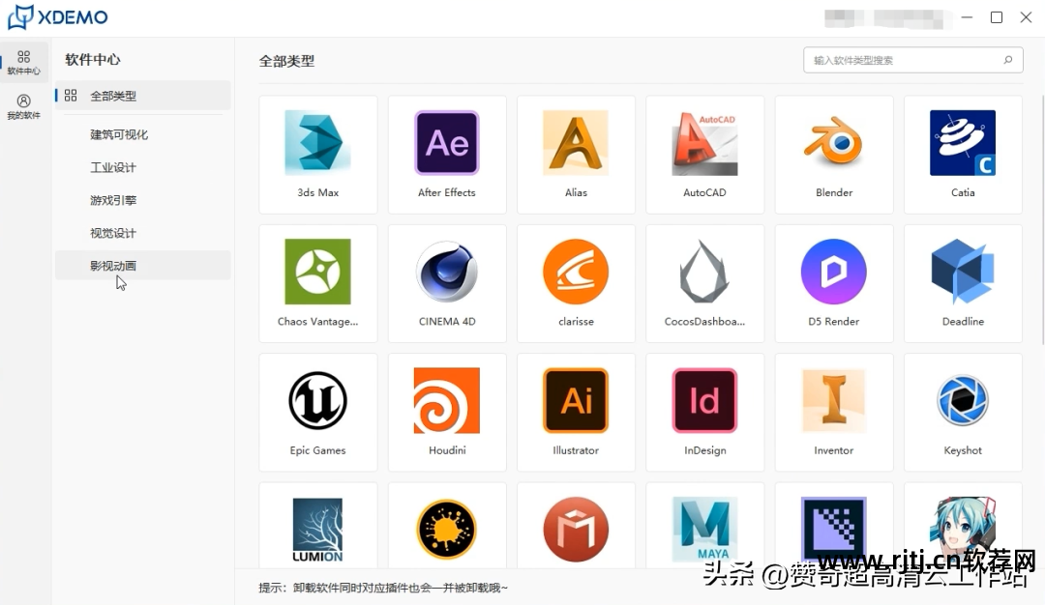
Task: Click the Alias software icon
Action: 576,143
